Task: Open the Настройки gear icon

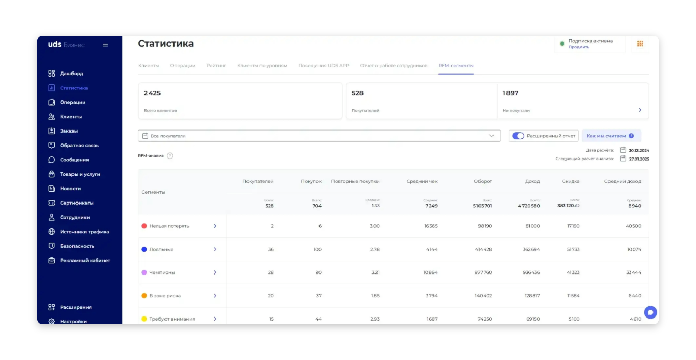Action: (51, 321)
